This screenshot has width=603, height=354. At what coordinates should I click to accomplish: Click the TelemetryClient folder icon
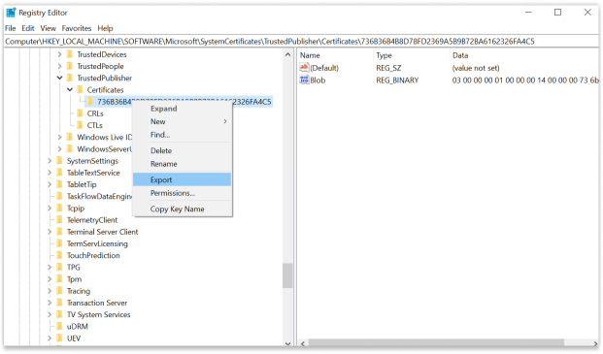[x=59, y=220]
